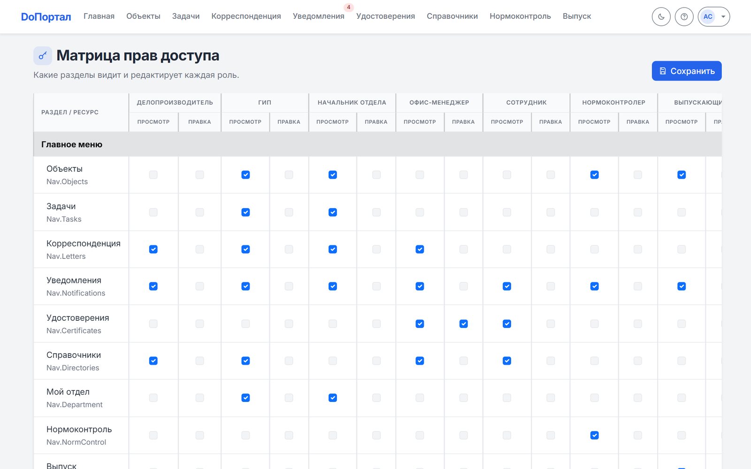
Task: Enable Удостоверения view for ГИП
Action: (x=245, y=324)
